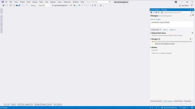Click the Step Into debug icon
195x109 pixels.
(93, 5)
